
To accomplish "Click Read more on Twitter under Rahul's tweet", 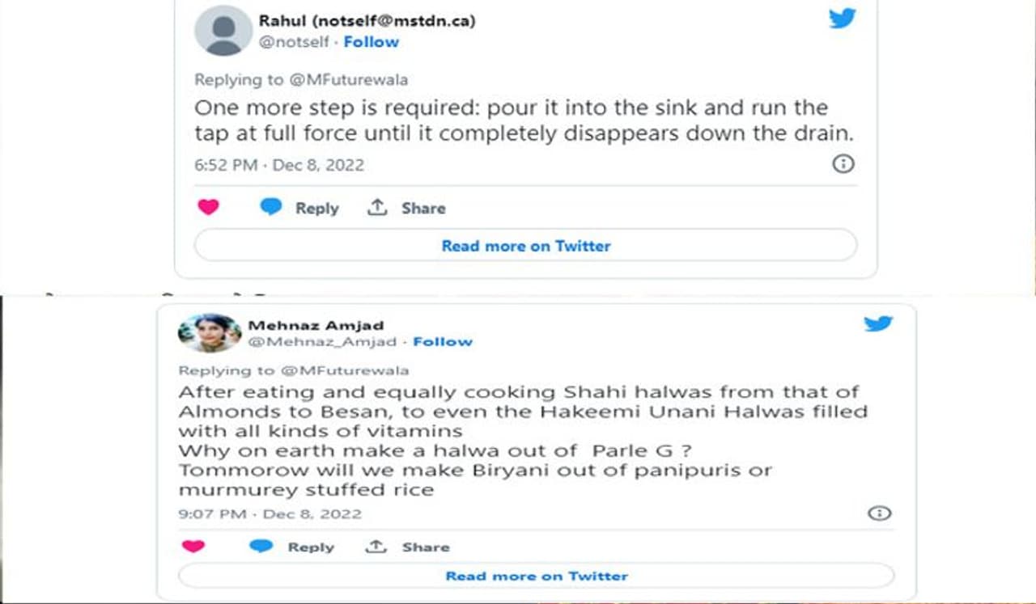I will point(525,246).
